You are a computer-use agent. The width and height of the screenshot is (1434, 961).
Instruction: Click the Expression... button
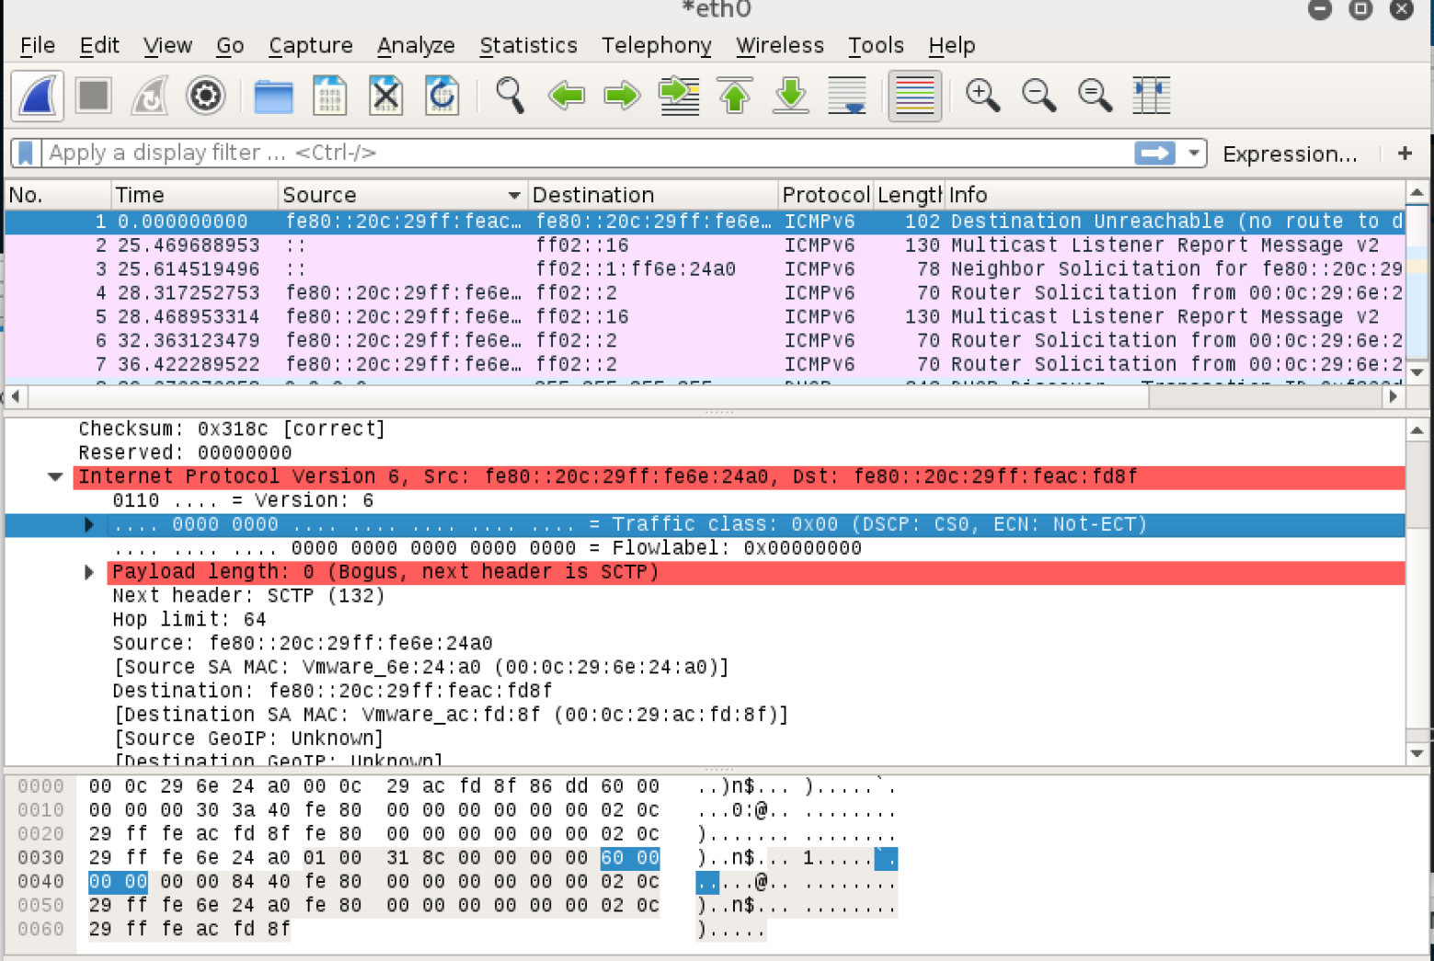tap(1289, 154)
